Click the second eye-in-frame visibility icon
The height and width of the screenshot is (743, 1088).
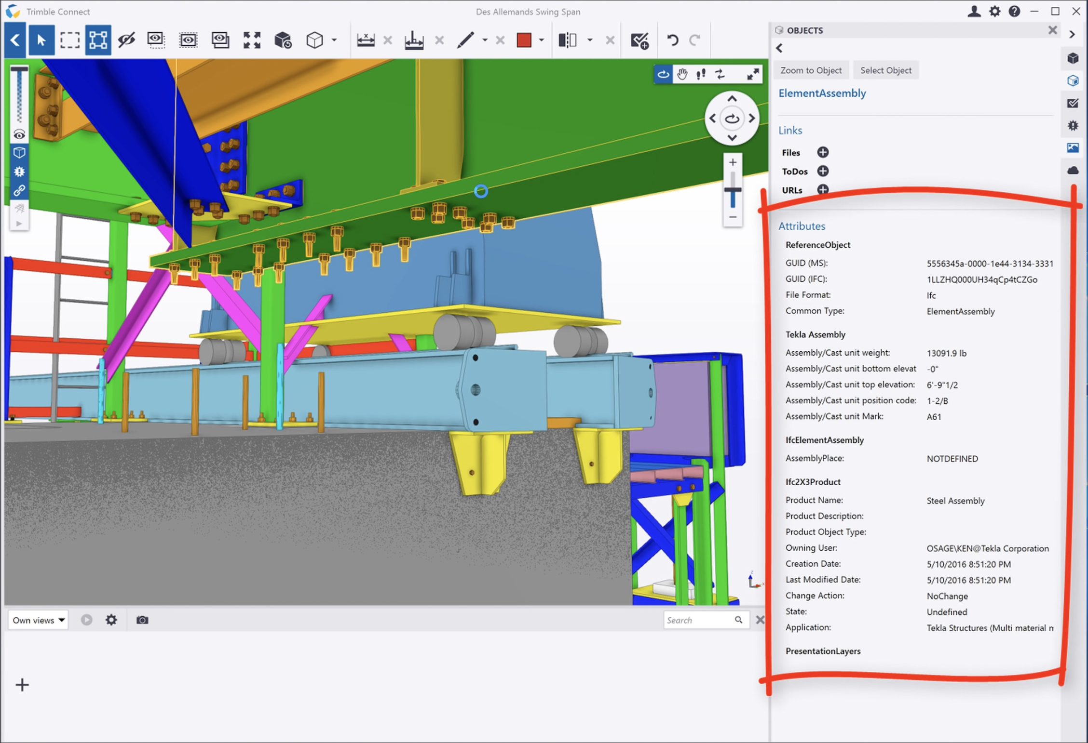[188, 40]
